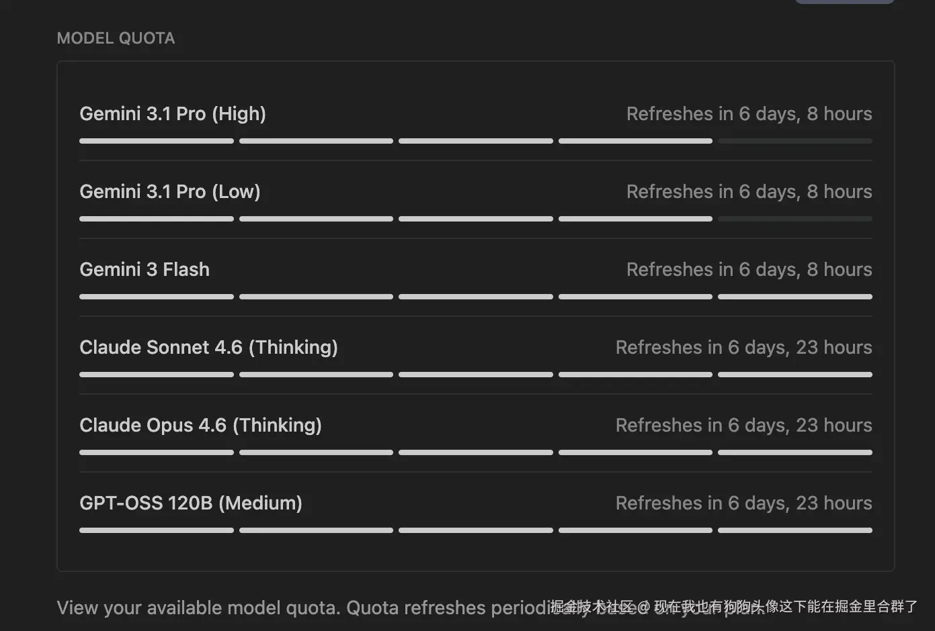
Task: Click middle segment of Claude Sonnet 4.6 quota bar
Action: [476, 375]
